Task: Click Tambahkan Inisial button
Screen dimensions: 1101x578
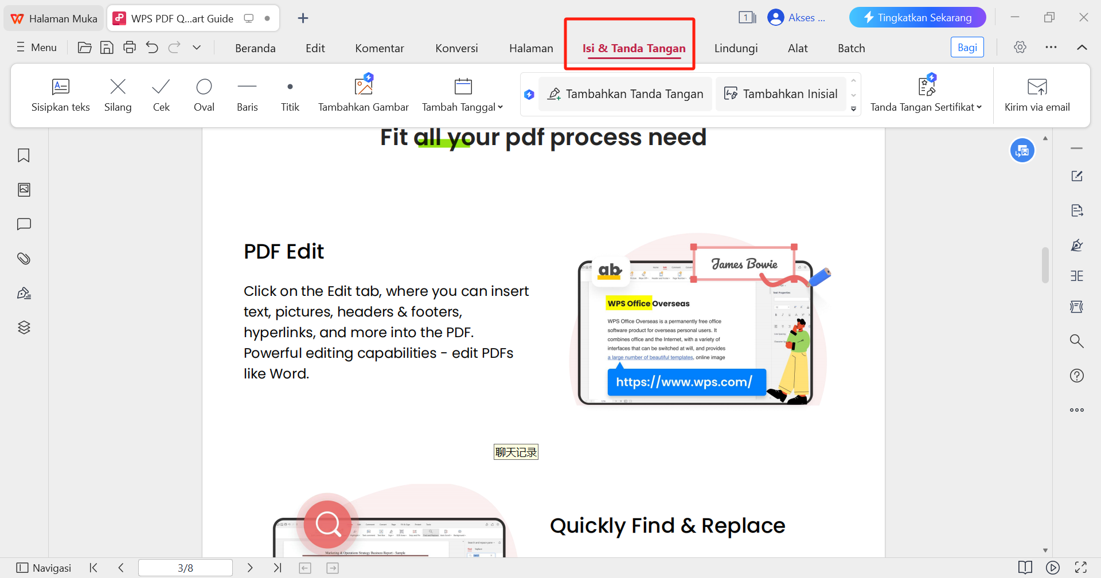Action: (x=781, y=94)
